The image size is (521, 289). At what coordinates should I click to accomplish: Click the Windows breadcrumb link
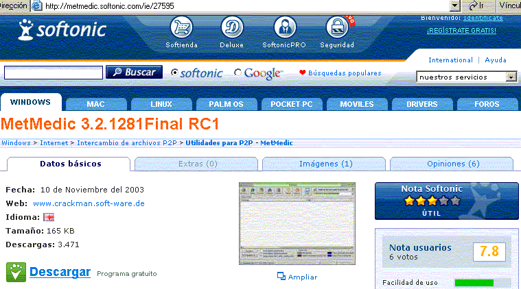(x=16, y=143)
